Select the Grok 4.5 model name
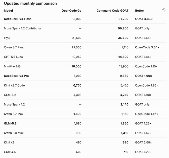This screenshot has height=158, width=169. coord(10,152)
